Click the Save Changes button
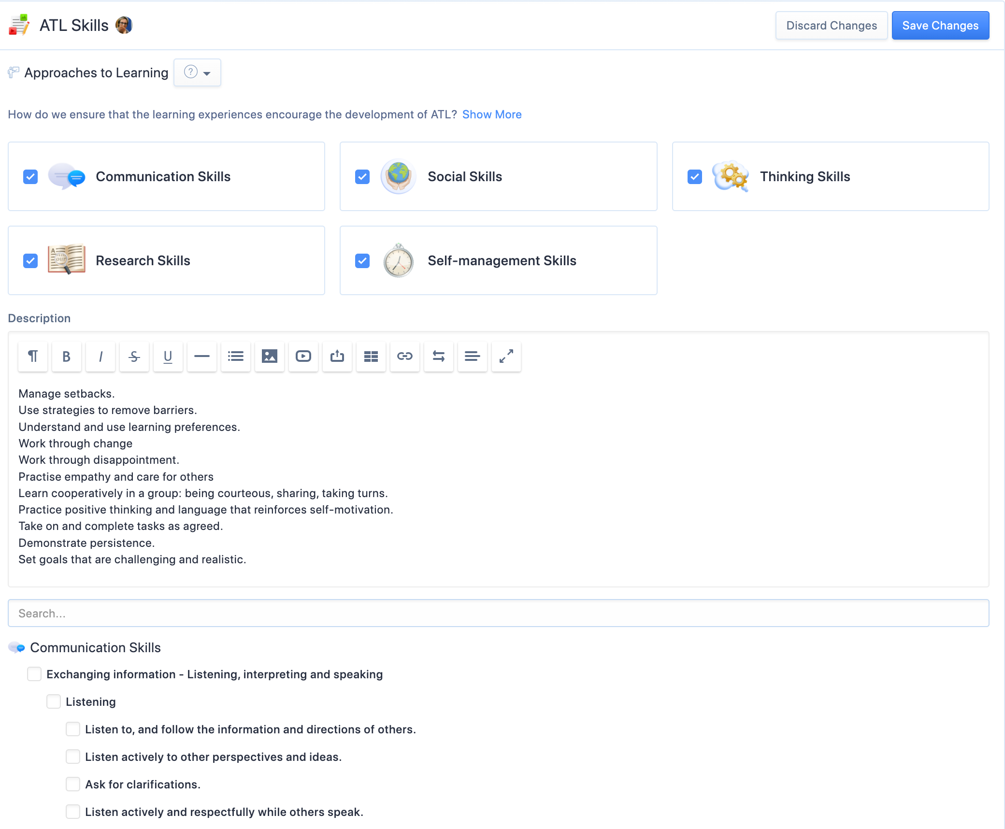This screenshot has width=1005, height=829. click(x=940, y=26)
